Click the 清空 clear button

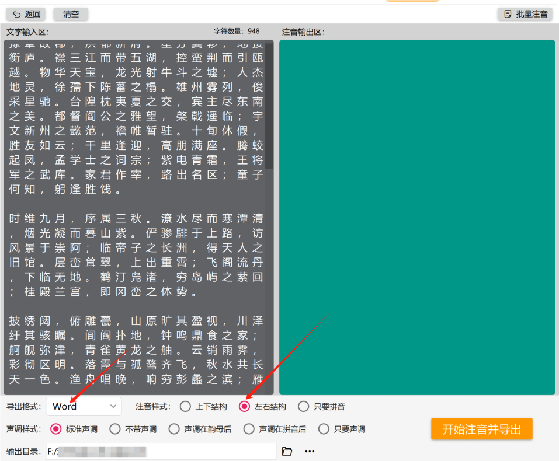coord(71,14)
